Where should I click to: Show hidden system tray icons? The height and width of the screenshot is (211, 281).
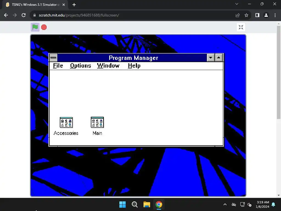[225, 204]
